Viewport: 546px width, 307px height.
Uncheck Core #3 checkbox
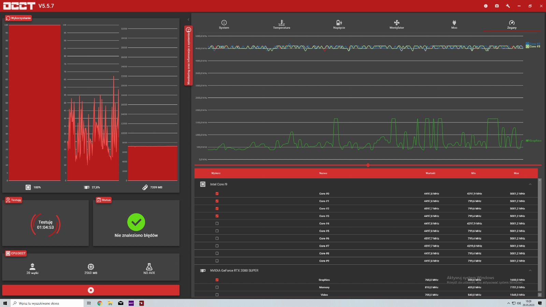pyautogui.click(x=217, y=216)
